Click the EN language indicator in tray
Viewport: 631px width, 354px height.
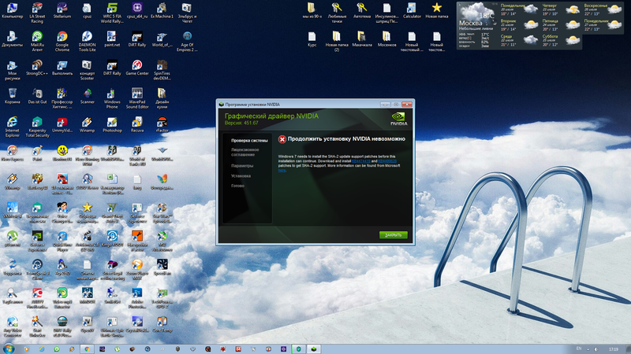pos(579,348)
